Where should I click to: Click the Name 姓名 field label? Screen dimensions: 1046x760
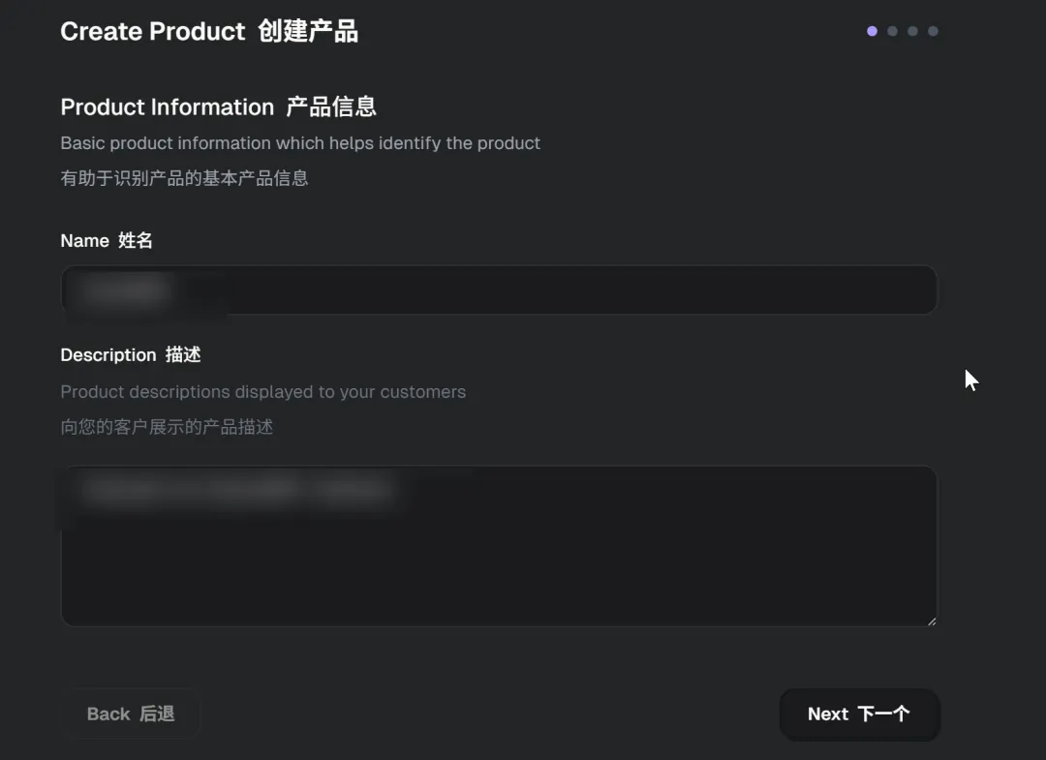point(107,241)
